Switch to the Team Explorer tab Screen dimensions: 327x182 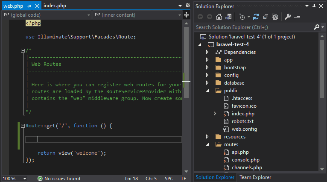[x=255, y=177]
